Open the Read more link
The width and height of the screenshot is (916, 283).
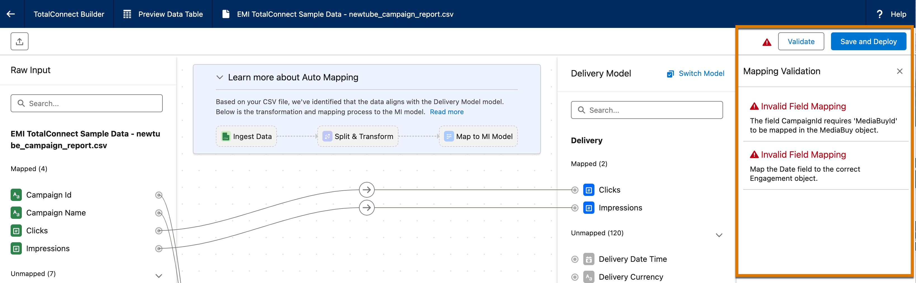(x=447, y=111)
